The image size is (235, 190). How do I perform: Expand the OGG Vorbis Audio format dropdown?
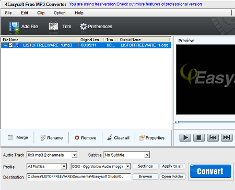point(127,167)
